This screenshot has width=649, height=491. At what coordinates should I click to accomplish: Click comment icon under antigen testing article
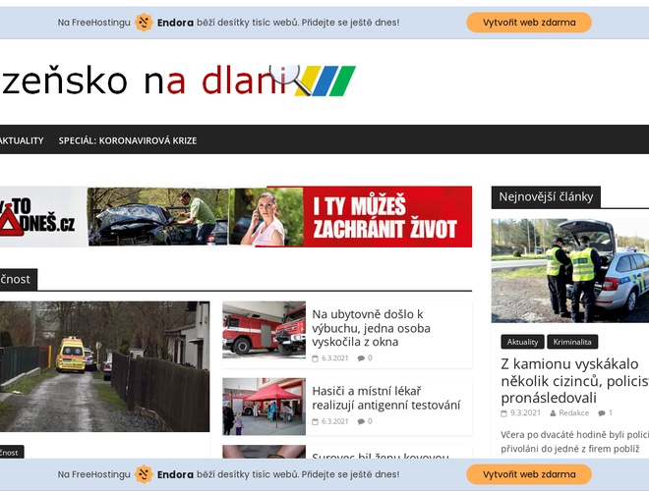[x=360, y=421]
